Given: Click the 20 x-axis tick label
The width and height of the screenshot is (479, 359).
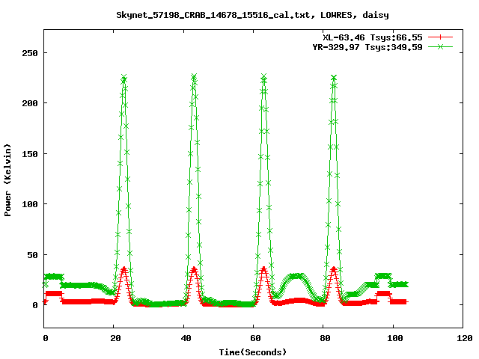Looking at the screenshot, I should click(115, 338).
